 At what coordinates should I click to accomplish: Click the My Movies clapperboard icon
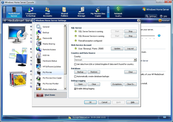point(39,72)
